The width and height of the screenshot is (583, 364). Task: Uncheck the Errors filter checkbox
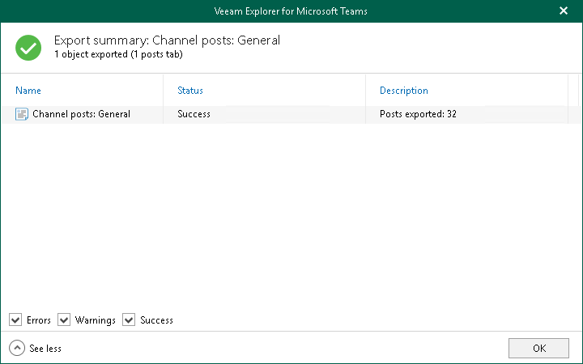15,320
